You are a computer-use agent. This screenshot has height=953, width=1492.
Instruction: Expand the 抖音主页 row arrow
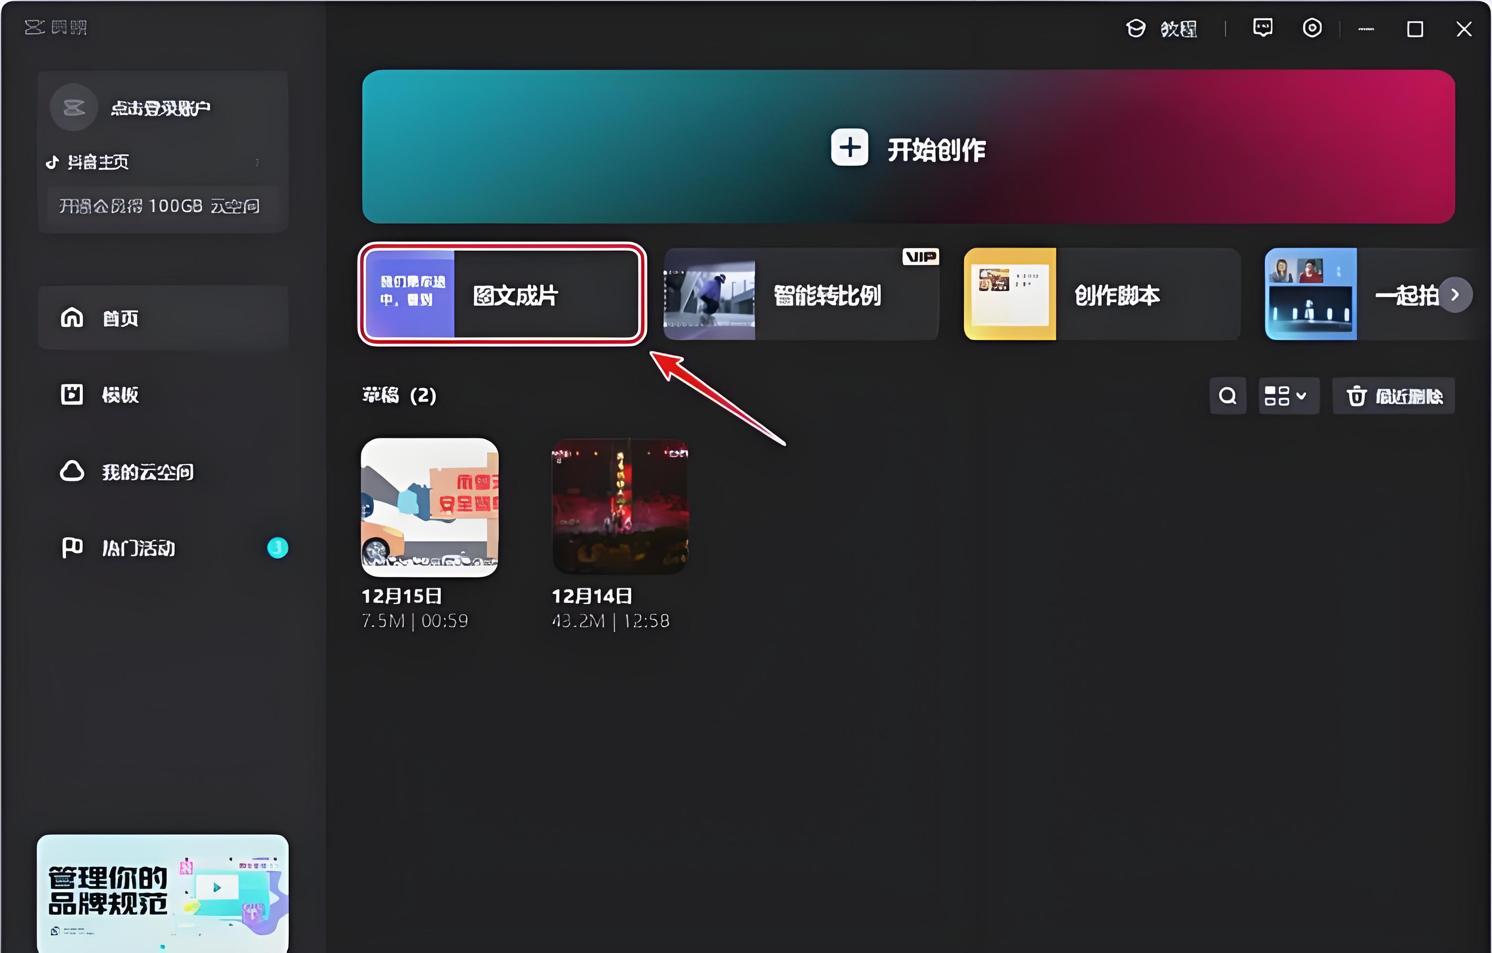click(257, 162)
